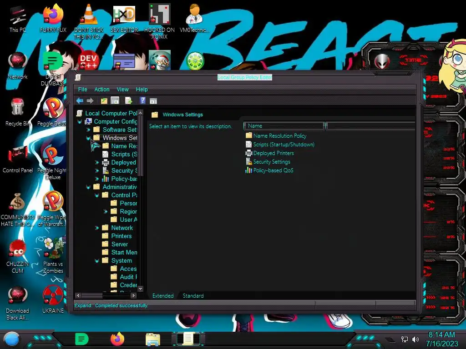Screen dimensions: 466x349
Task: Open the Network desktop icon
Action: click(x=18, y=66)
